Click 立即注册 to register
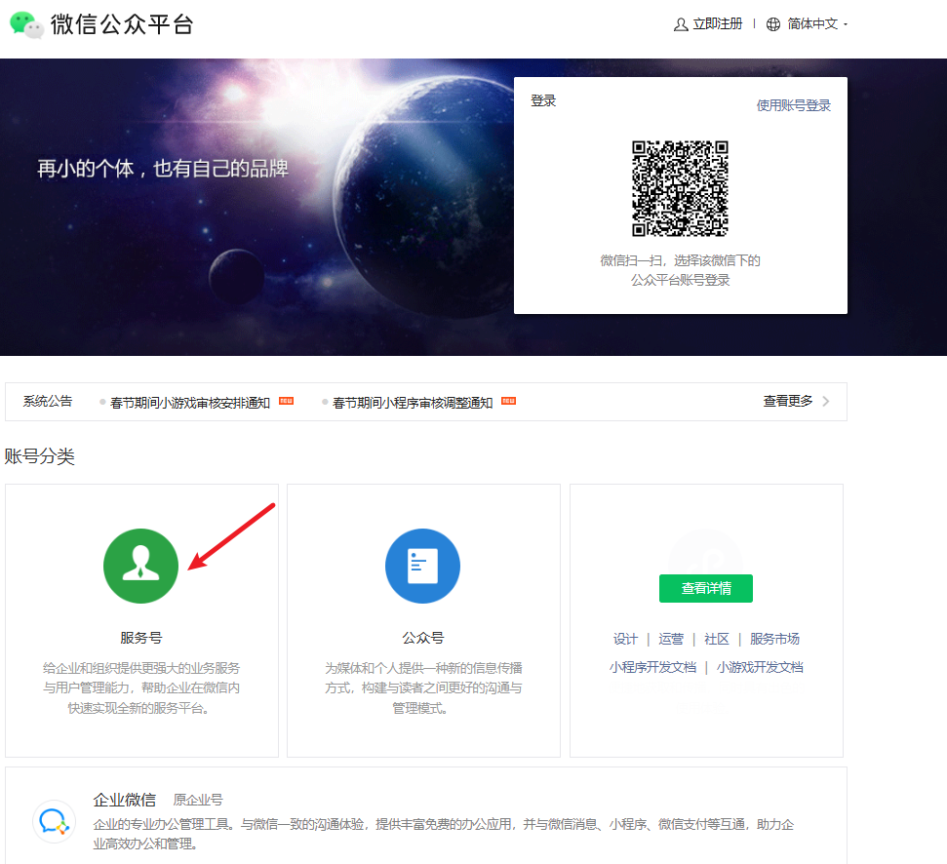The height and width of the screenshot is (864, 947). tap(717, 24)
